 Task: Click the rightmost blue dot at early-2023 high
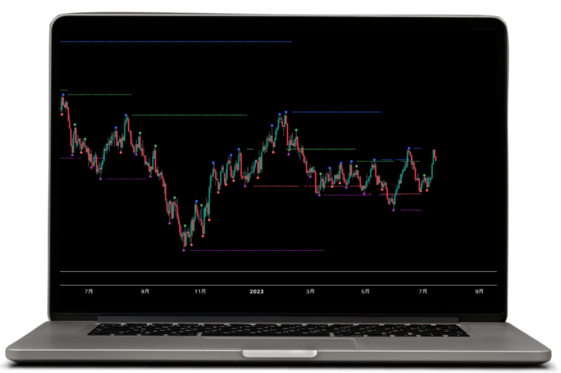coord(286,112)
